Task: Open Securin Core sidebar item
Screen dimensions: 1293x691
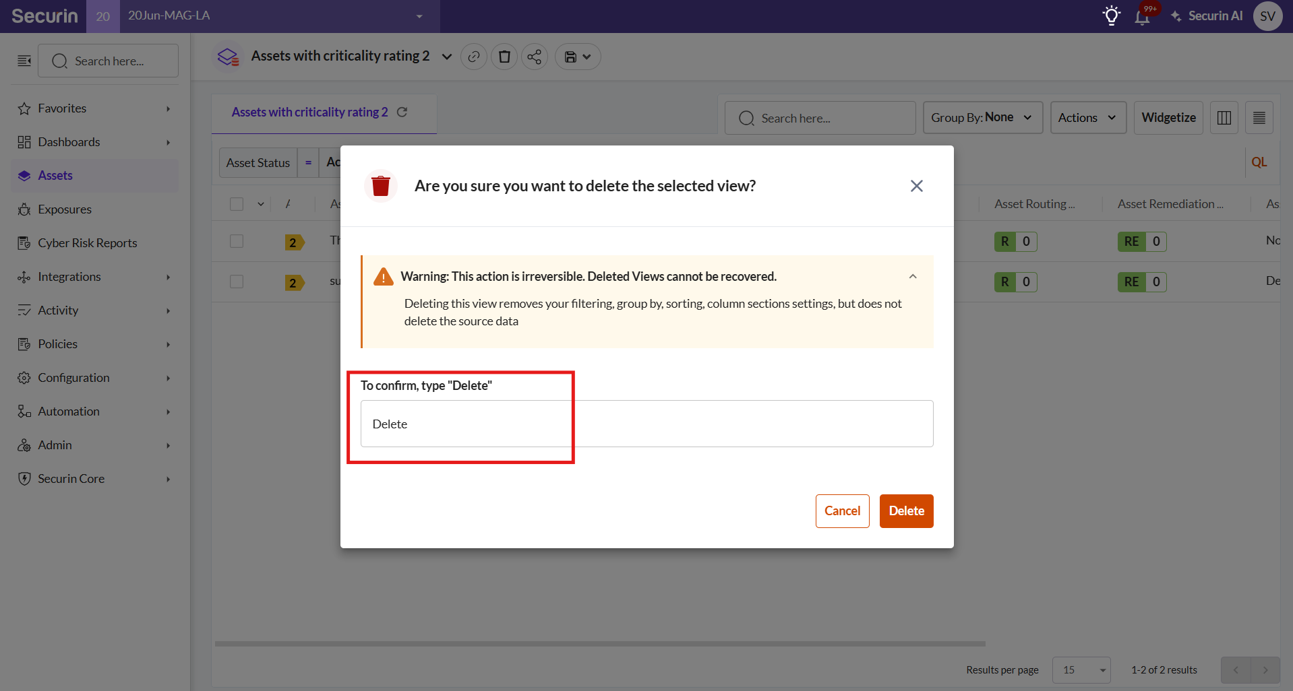Action: click(x=94, y=479)
